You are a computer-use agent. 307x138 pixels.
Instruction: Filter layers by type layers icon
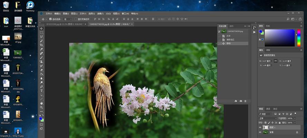283,114
